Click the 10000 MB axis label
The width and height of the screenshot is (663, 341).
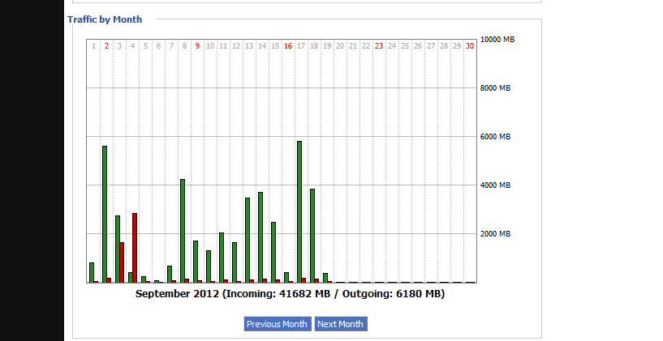click(497, 39)
